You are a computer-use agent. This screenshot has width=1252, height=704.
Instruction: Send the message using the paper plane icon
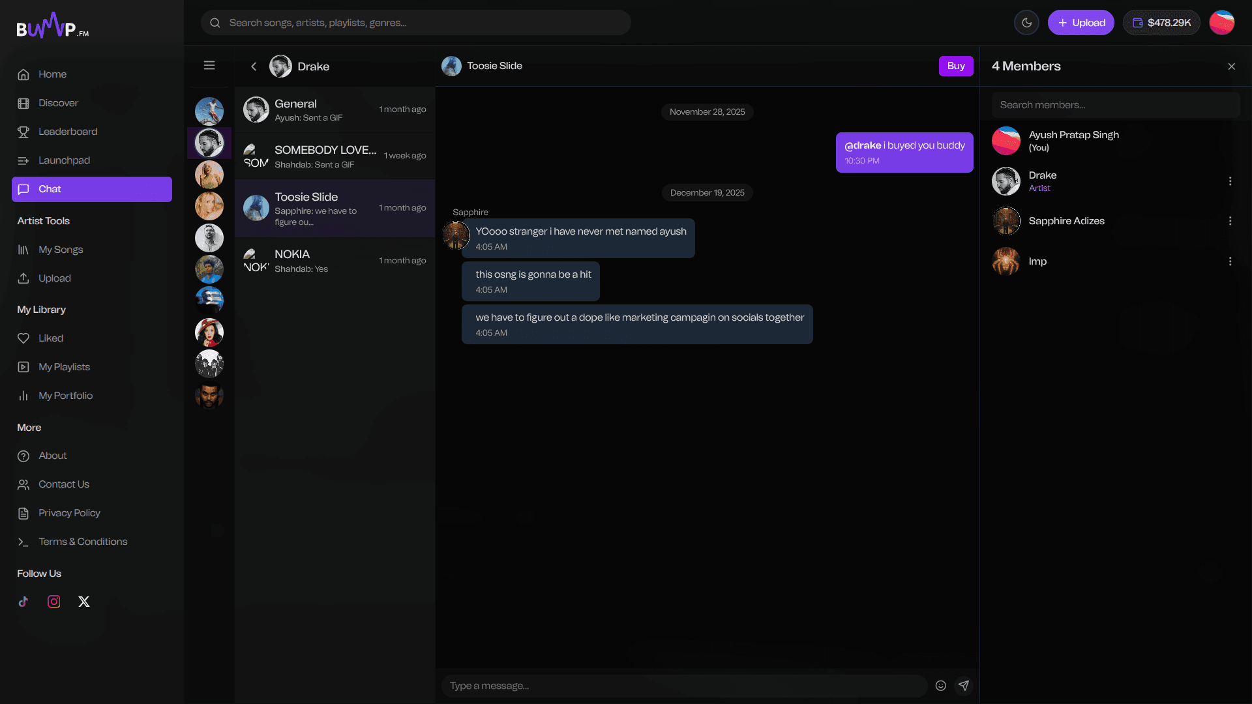964,685
